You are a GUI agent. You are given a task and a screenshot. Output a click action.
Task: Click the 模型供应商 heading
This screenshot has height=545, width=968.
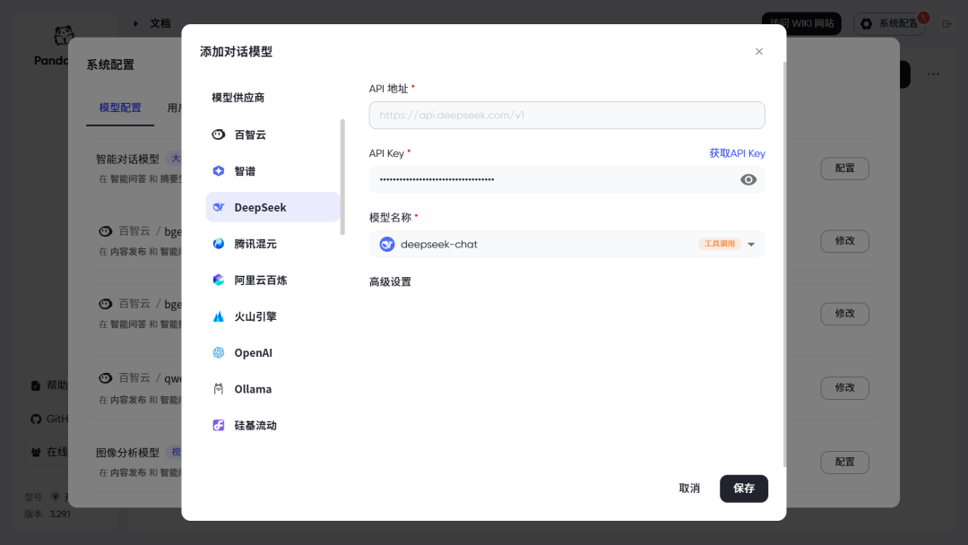click(238, 98)
